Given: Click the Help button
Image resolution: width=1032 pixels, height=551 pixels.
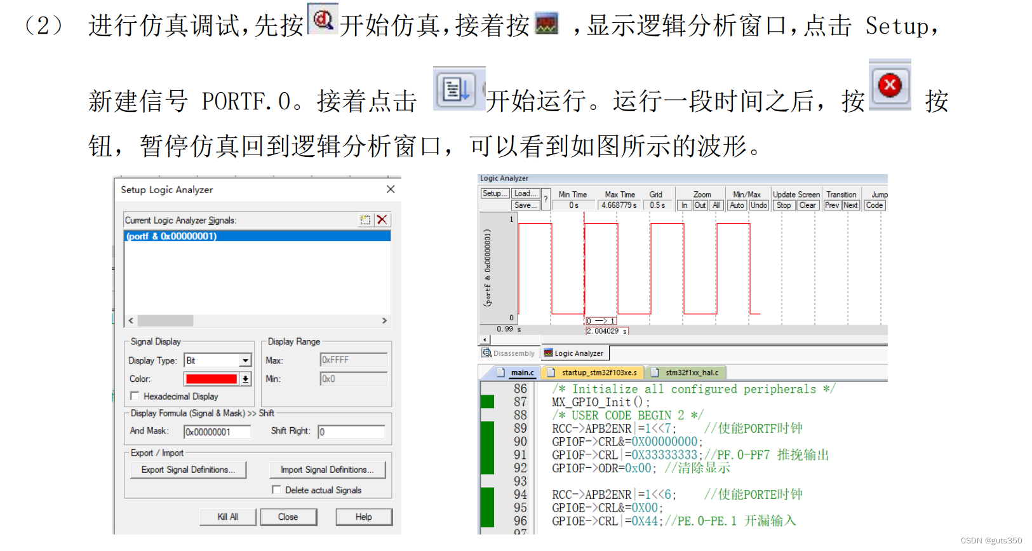Looking at the screenshot, I should 363,517.
